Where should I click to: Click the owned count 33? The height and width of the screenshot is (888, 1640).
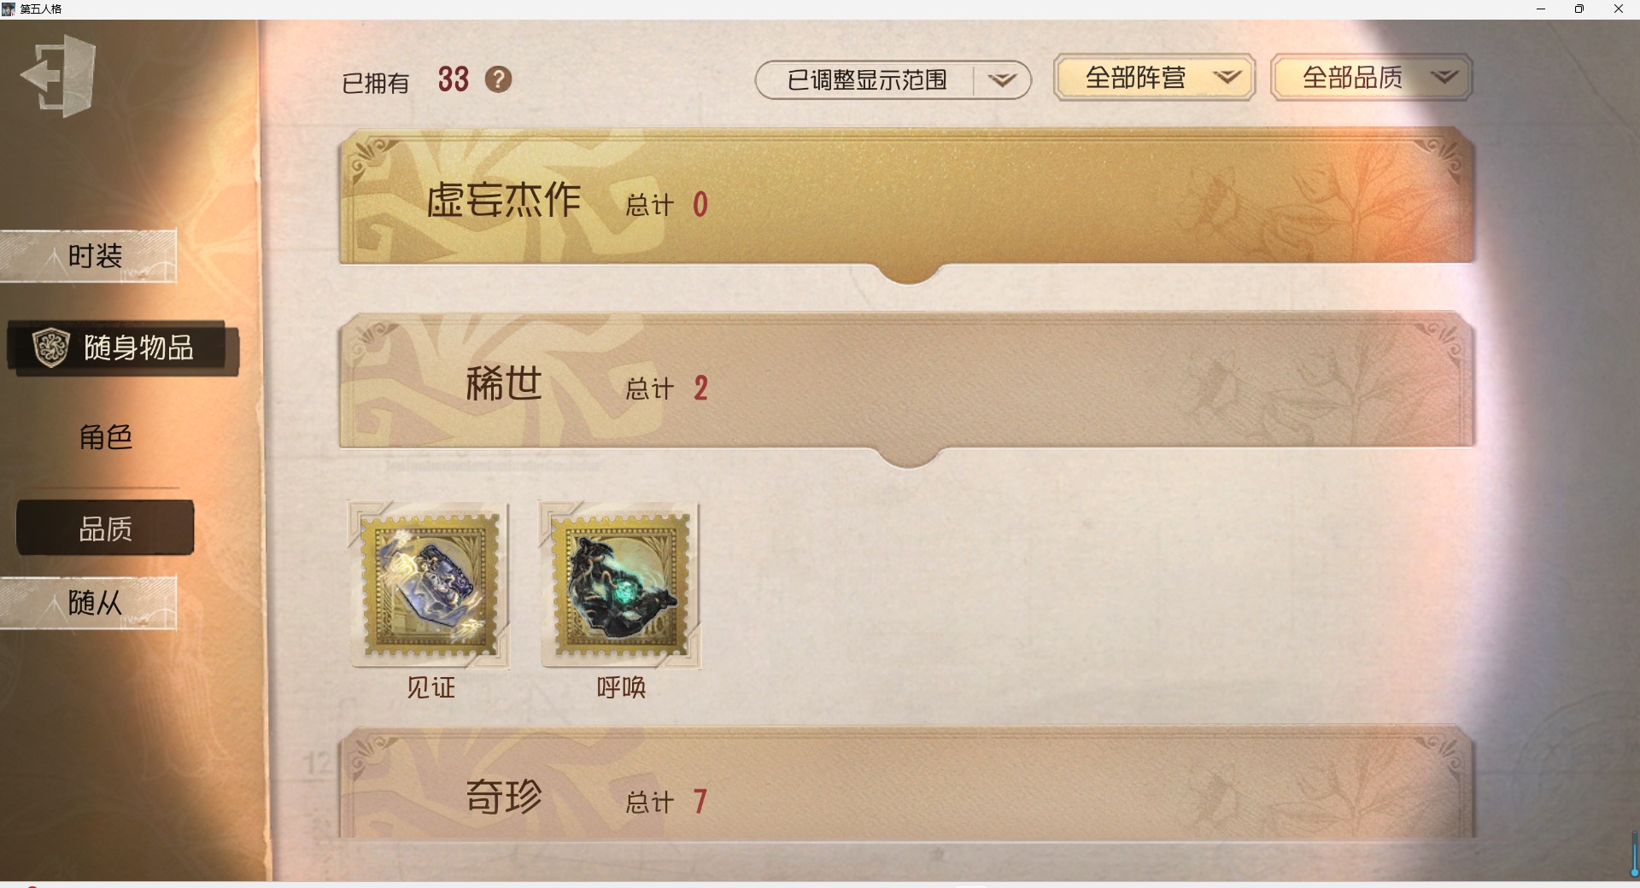tap(454, 79)
